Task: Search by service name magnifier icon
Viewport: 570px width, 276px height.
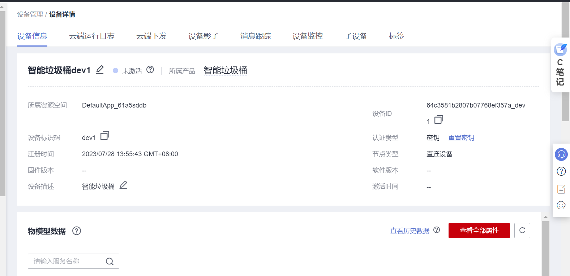Action: tap(110, 261)
